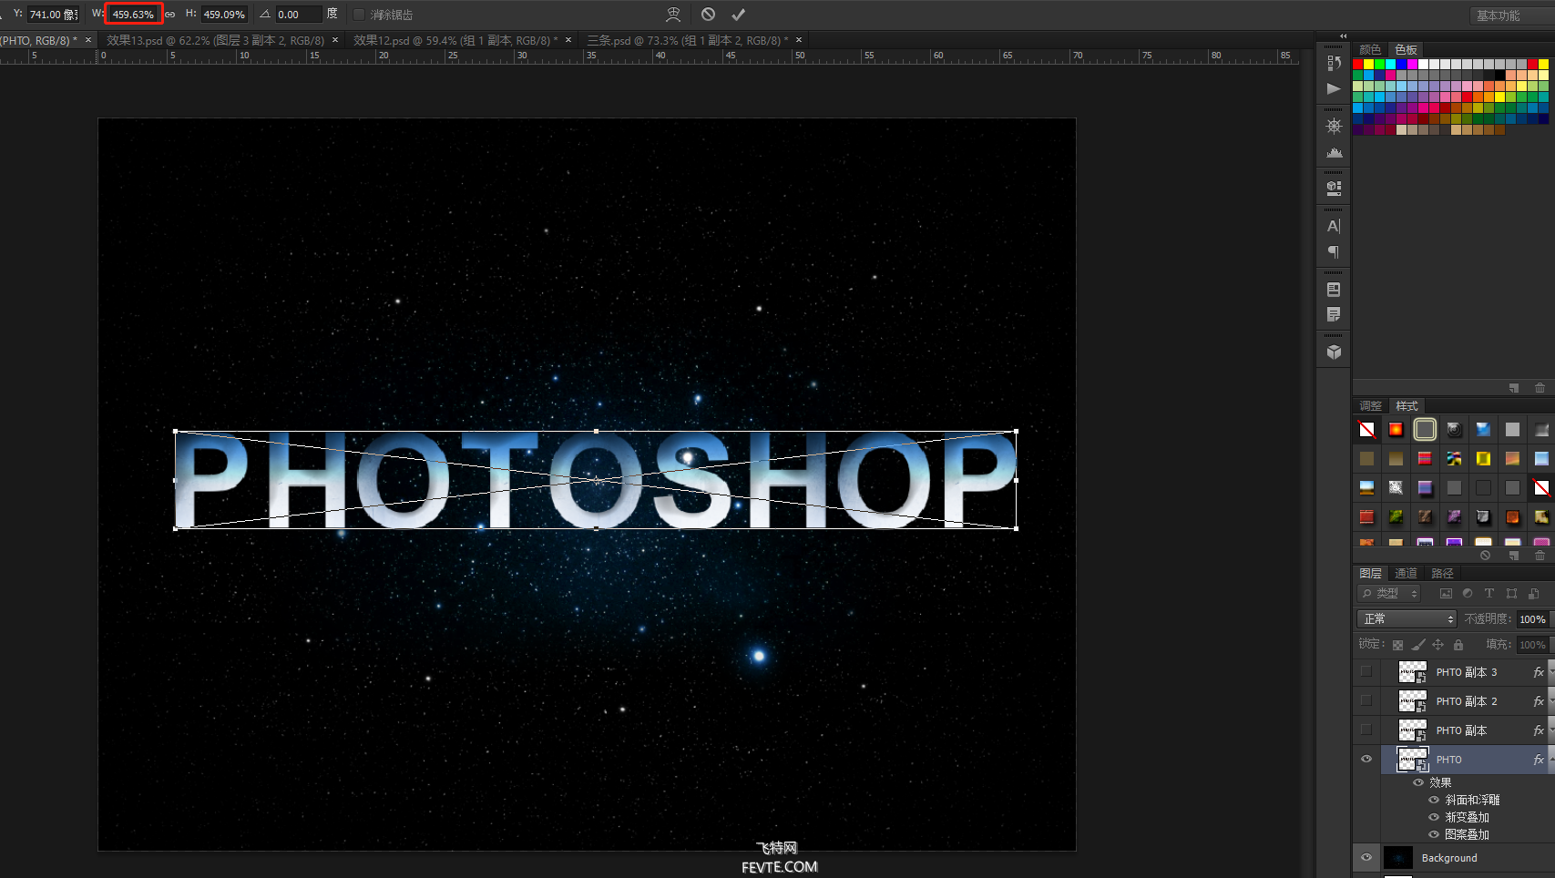Open the 正常 blend mode dropdown
Viewport: 1555px width, 878px height.
coord(1407,619)
